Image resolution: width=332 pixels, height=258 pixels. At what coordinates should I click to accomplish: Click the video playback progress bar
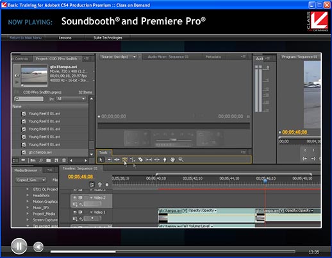click(x=173, y=252)
